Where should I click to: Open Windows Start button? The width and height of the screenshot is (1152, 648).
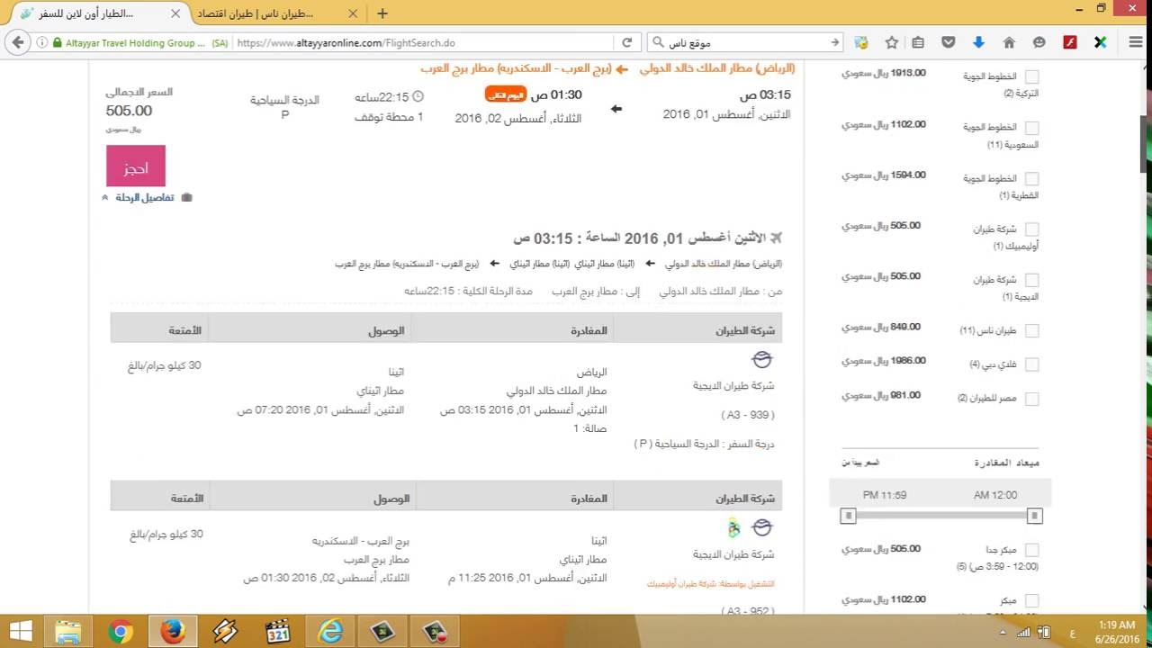(20, 632)
